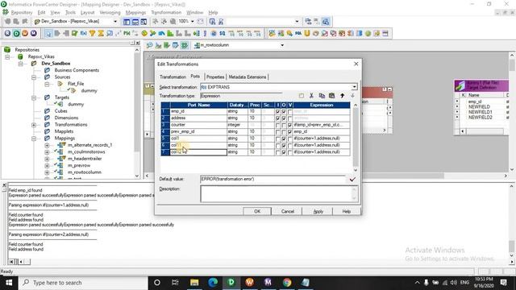This screenshot has height=290, width=516.
Task: Select the Filter transformation funnel icon
Action: pyautogui.click(x=92, y=33)
